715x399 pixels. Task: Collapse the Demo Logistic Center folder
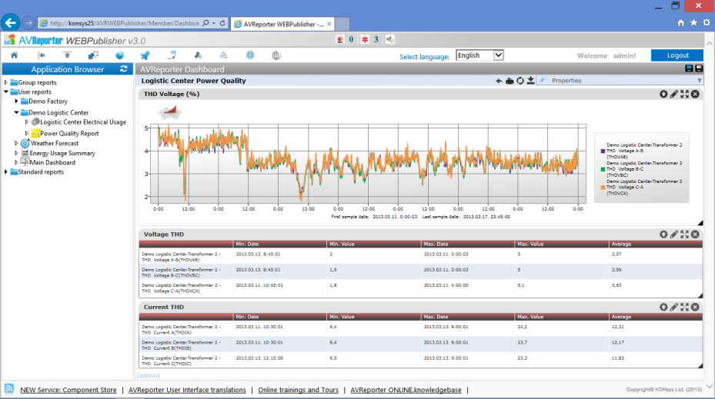click(x=16, y=112)
